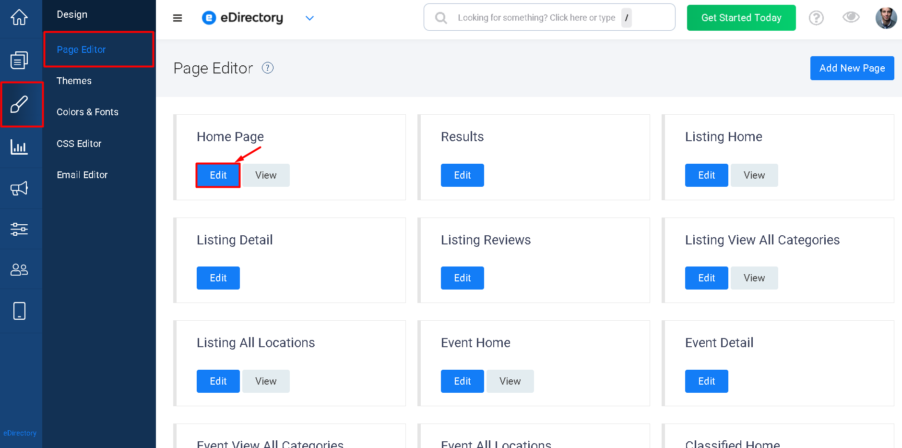Open the Themes menu item
The height and width of the screenshot is (448, 902).
74,81
